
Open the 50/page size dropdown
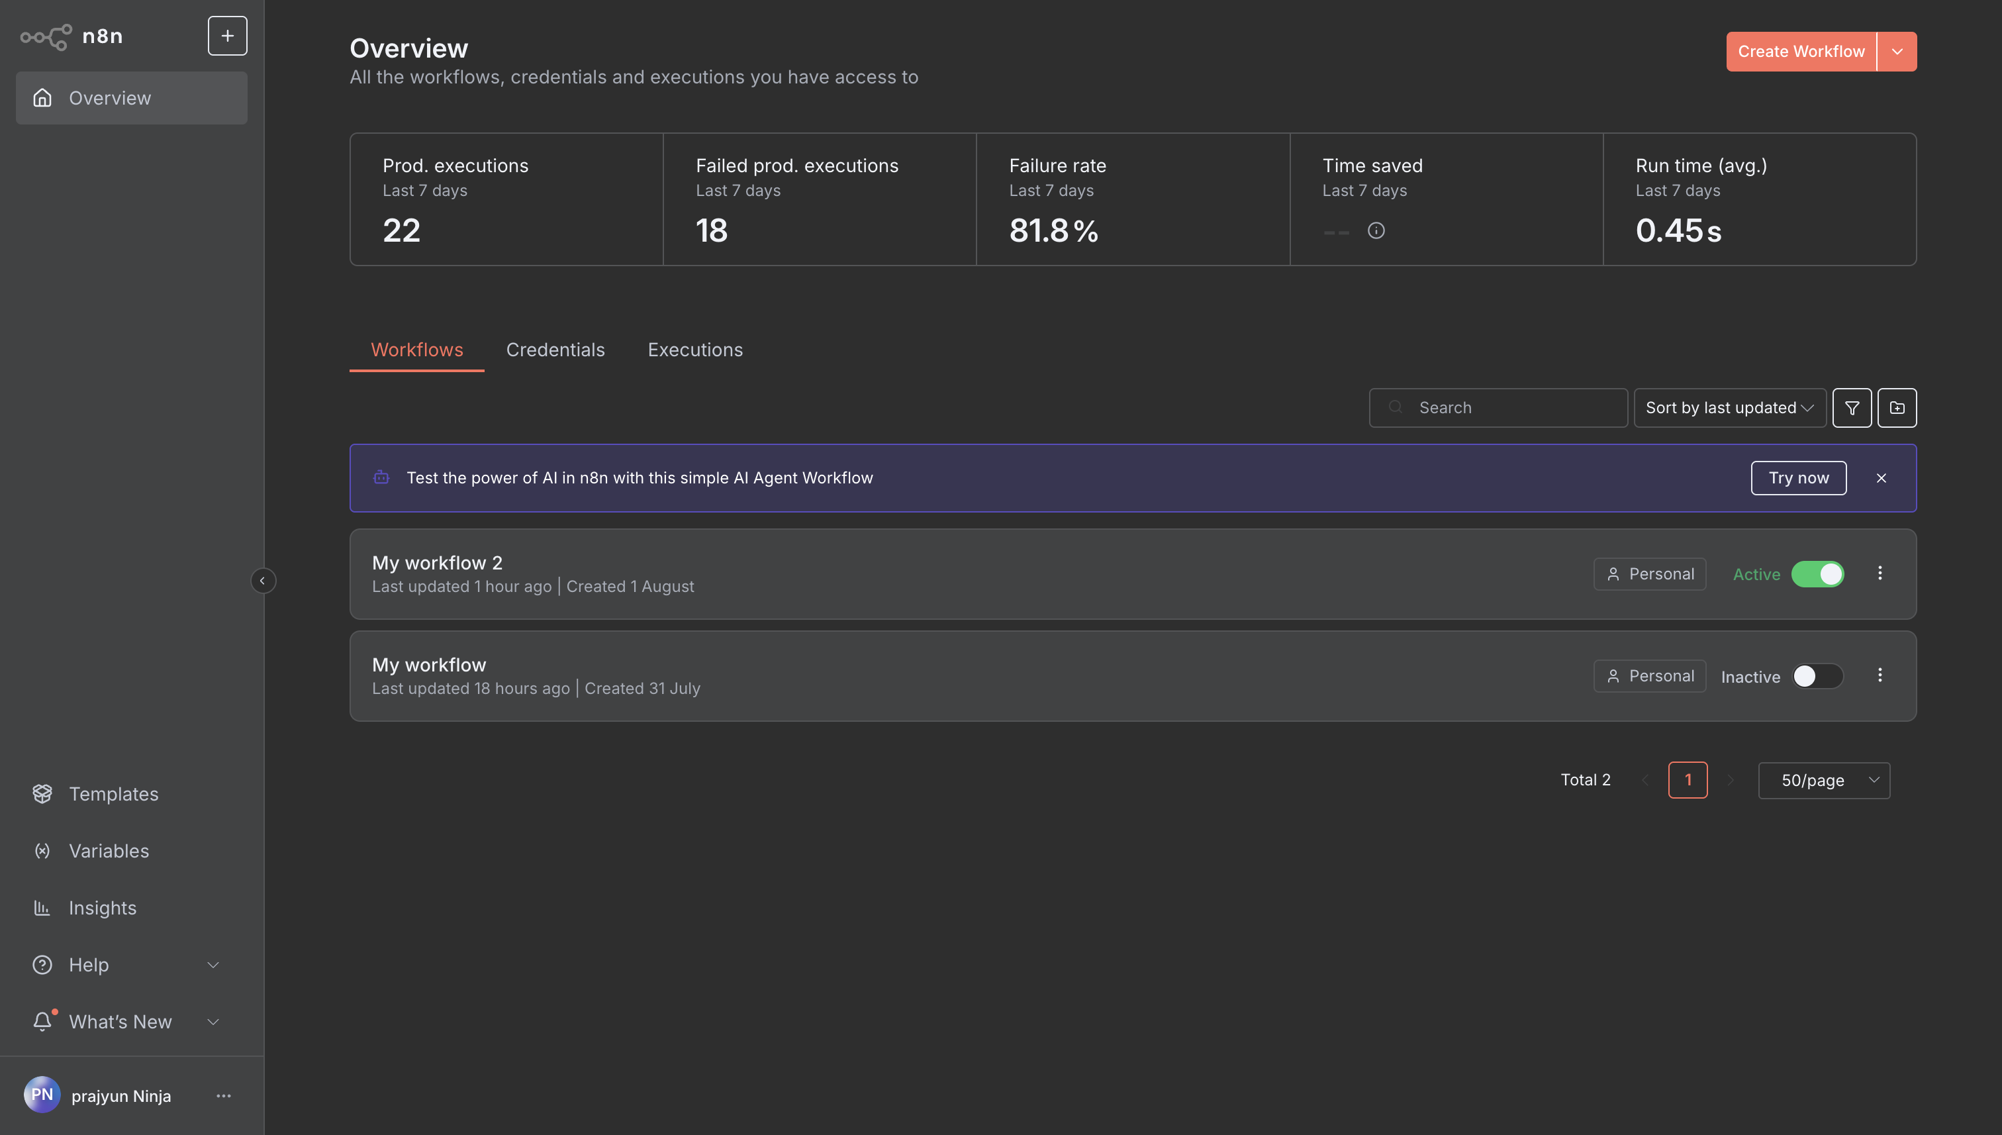coord(1823,780)
